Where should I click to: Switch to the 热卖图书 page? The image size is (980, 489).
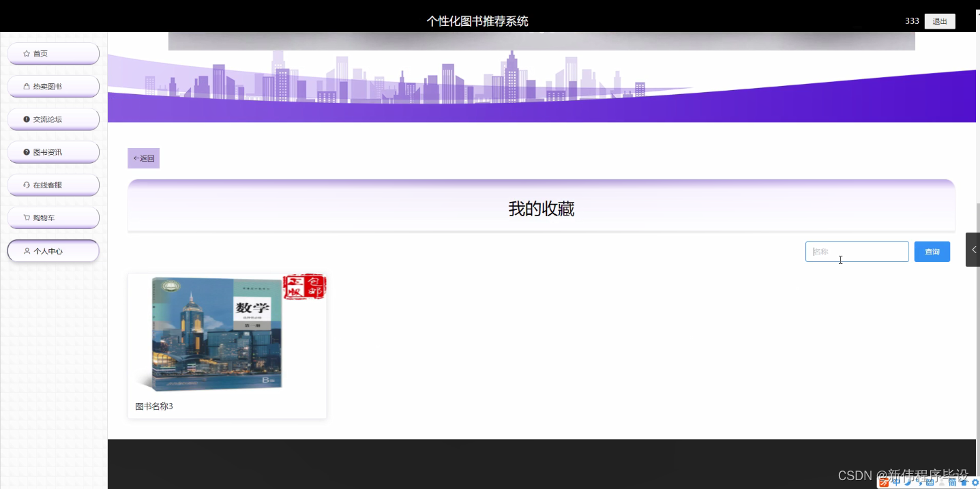[x=53, y=86]
